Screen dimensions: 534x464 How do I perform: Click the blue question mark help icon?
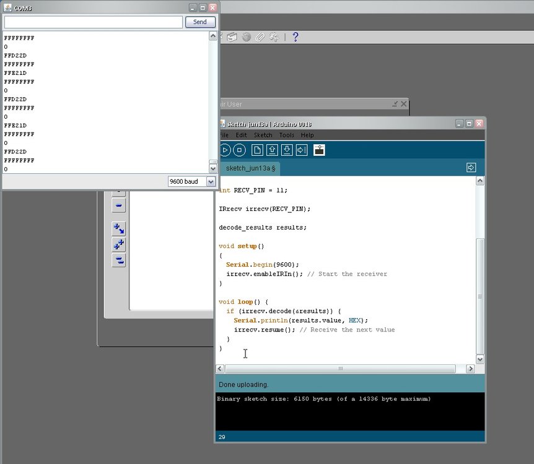295,37
